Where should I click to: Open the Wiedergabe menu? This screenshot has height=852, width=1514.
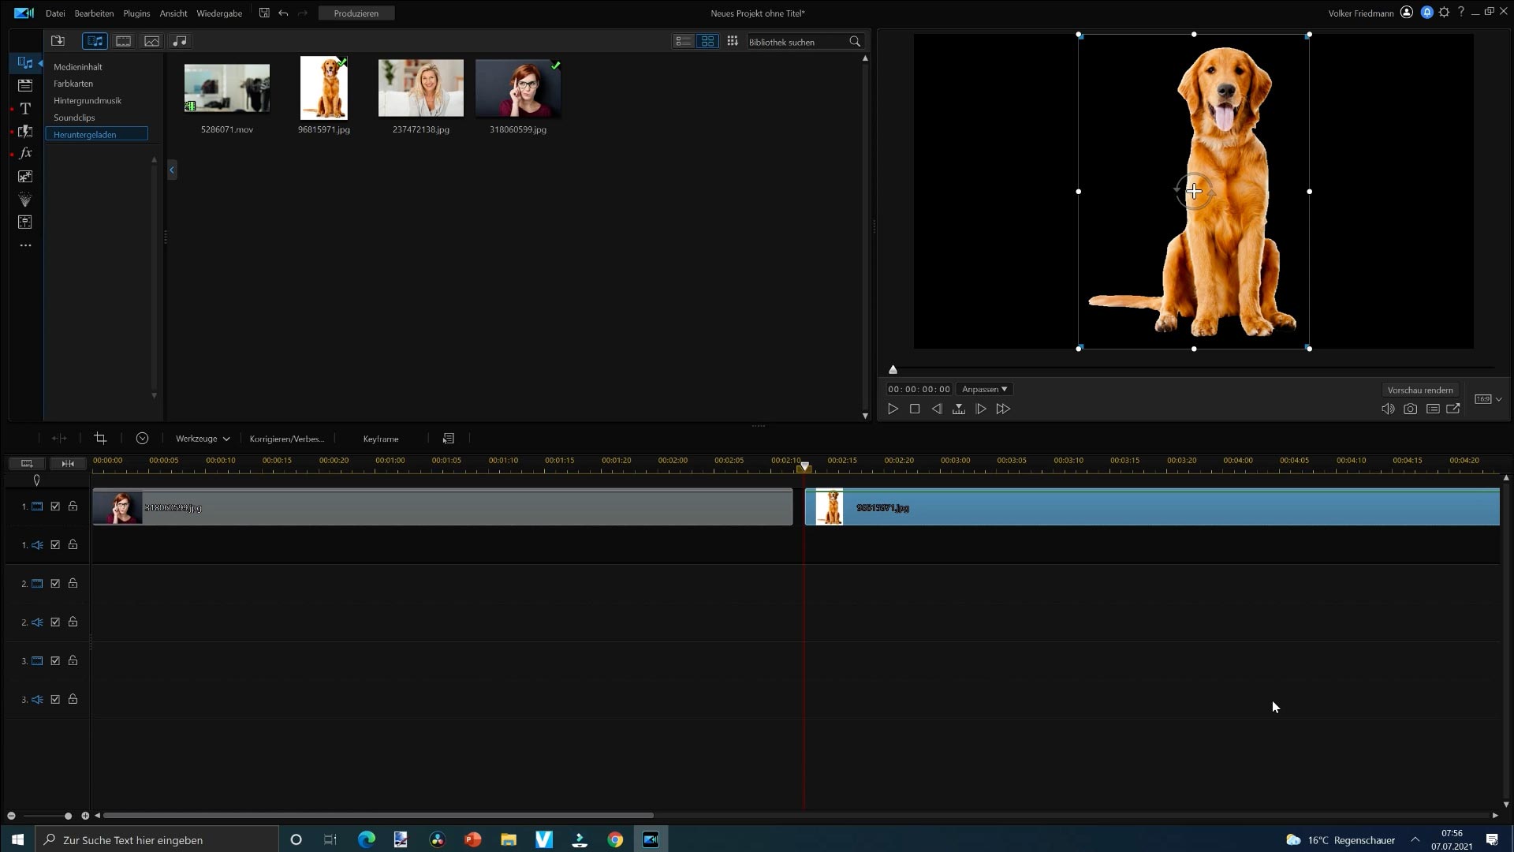coord(219,13)
